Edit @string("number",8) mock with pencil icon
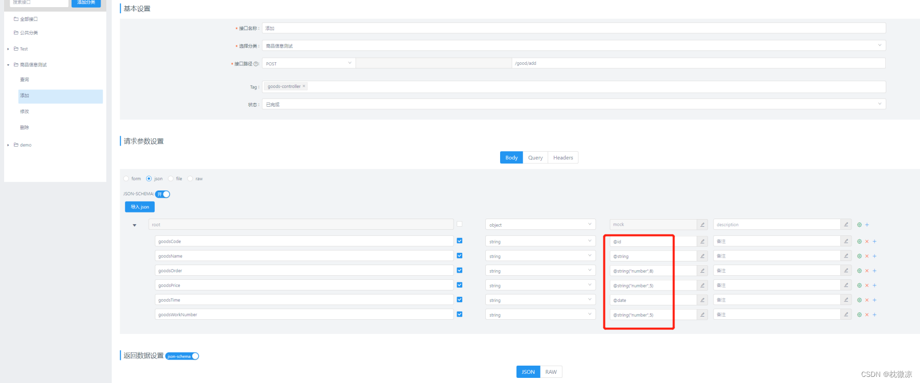This screenshot has width=920, height=383. point(702,271)
